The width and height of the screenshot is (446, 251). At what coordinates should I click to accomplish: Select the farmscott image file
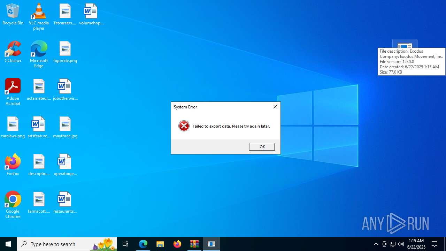pos(39,203)
